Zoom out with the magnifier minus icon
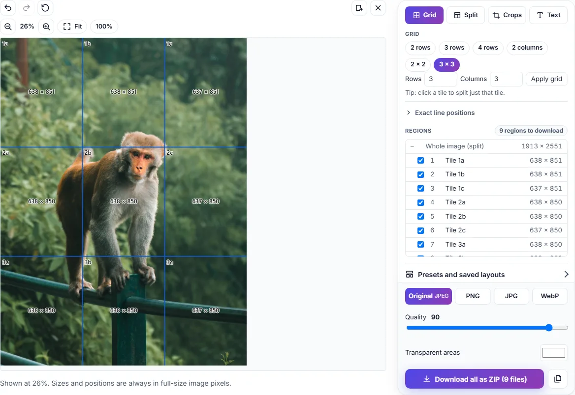This screenshot has width=575, height=395. click(x=8, y=27)
